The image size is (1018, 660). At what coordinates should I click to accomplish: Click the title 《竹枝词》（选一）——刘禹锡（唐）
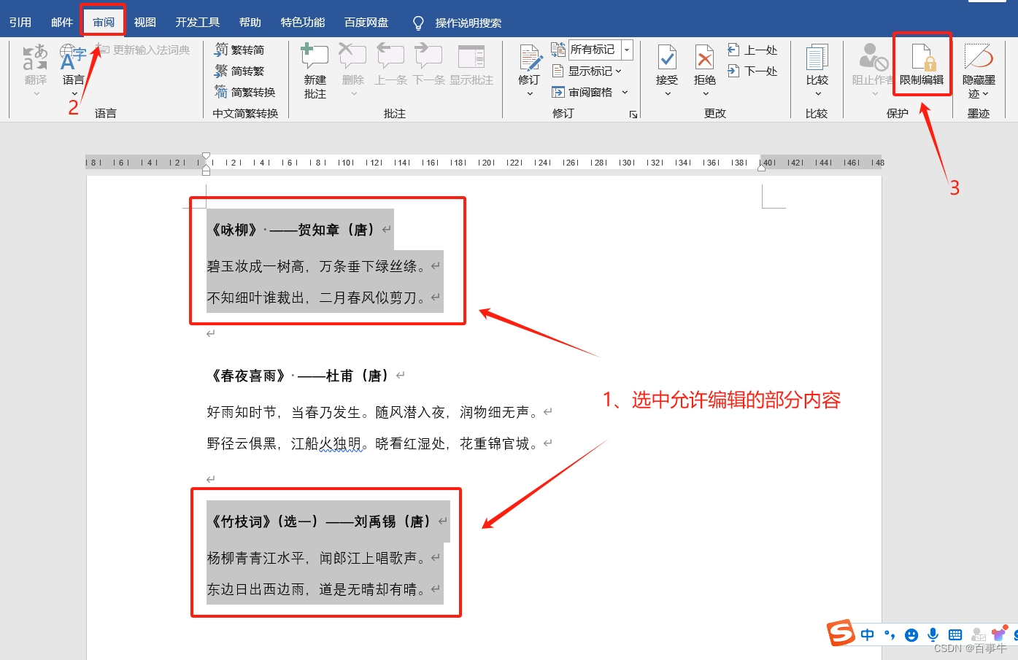click(x=321, y=521)
